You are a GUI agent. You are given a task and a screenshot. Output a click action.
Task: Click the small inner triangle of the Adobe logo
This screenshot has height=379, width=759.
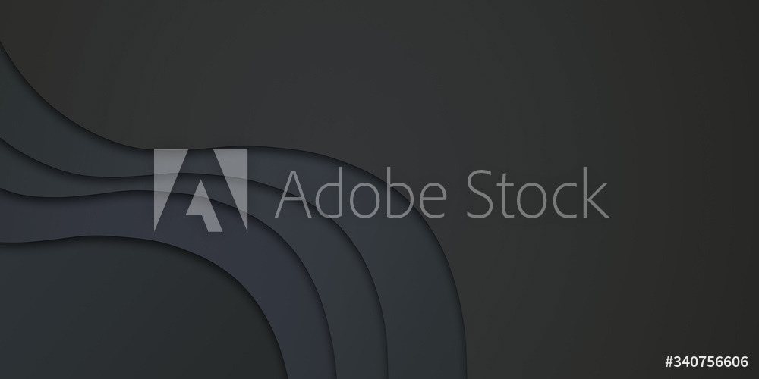[203, 209]
